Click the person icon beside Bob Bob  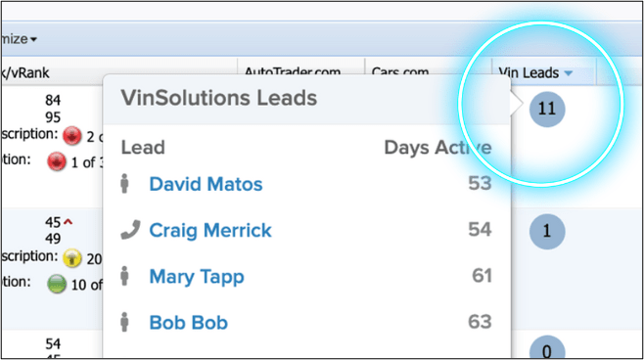pos(124,322)
